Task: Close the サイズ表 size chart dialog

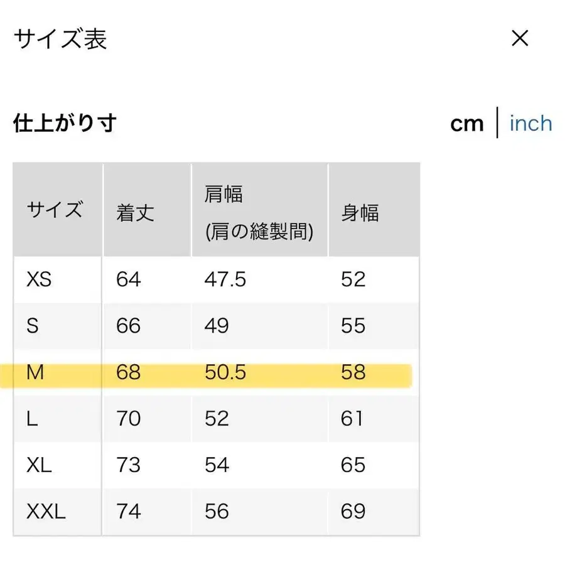Action: (520, 39)
